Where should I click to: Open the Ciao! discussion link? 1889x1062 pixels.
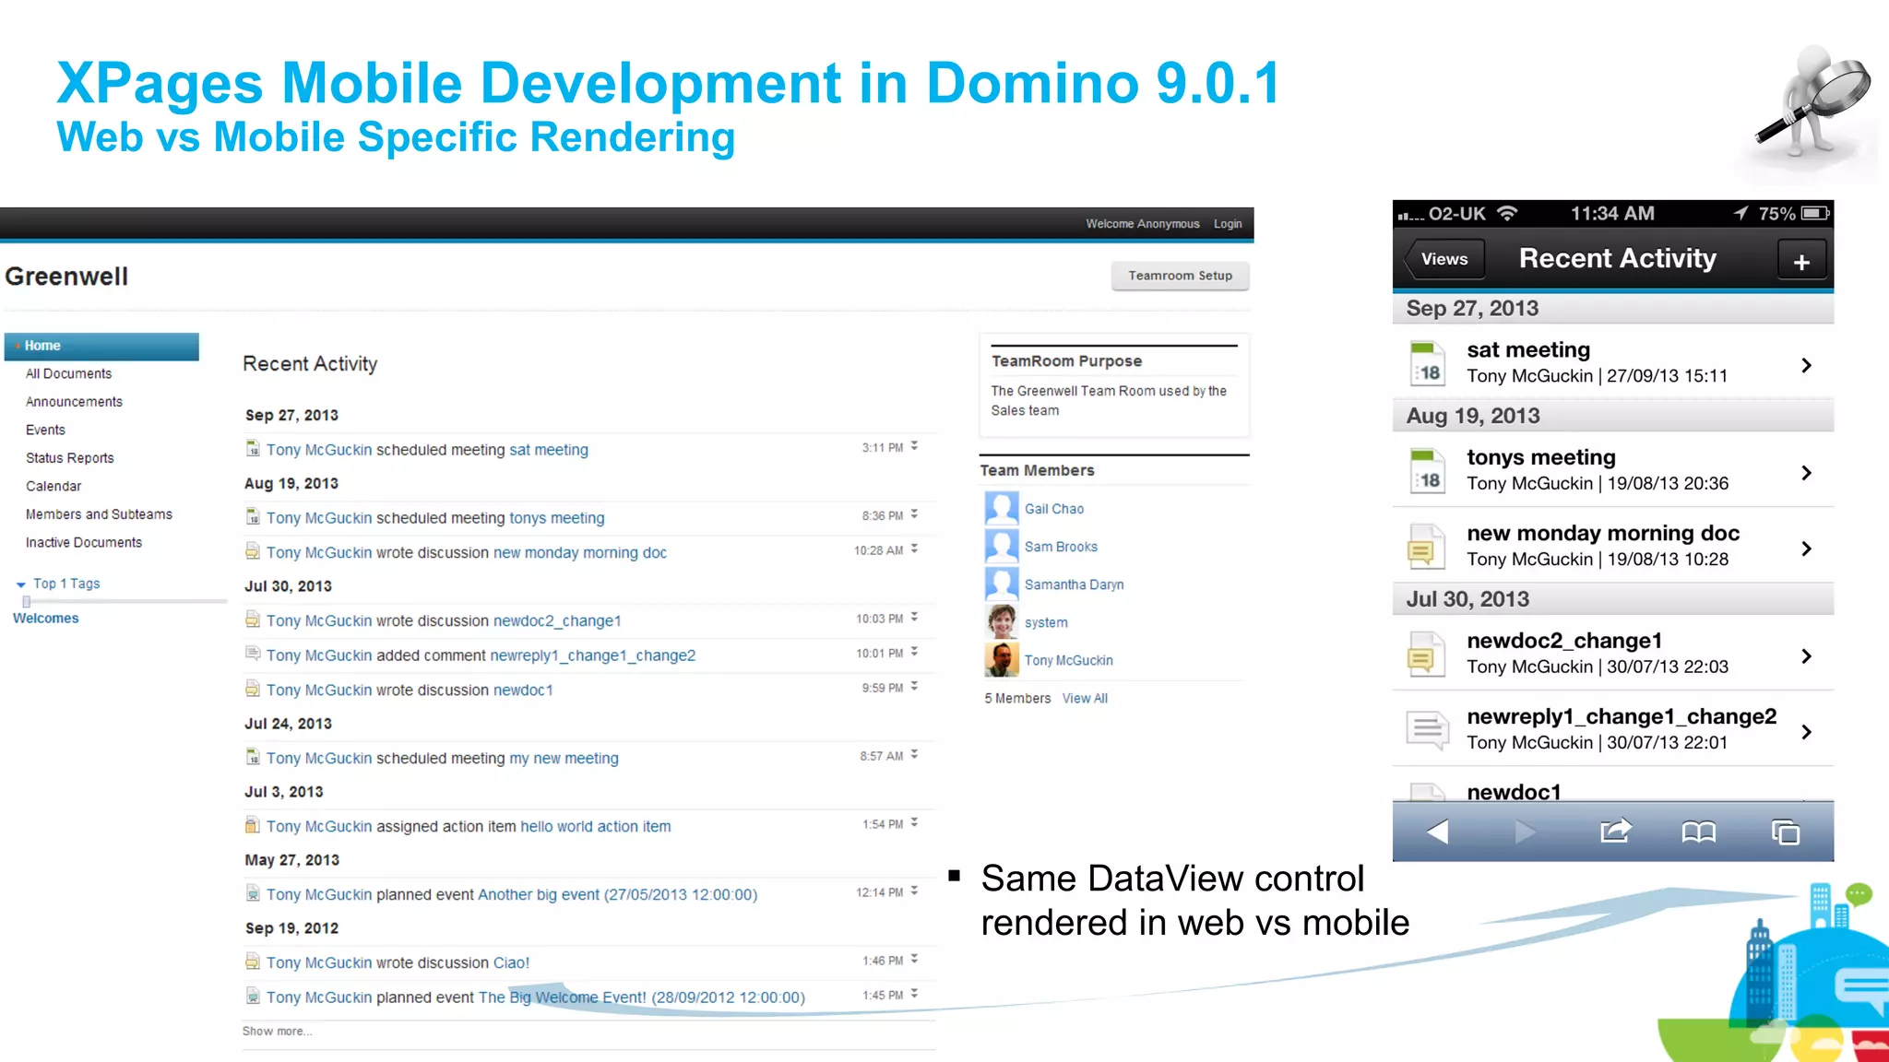click(x=511, y=962)
